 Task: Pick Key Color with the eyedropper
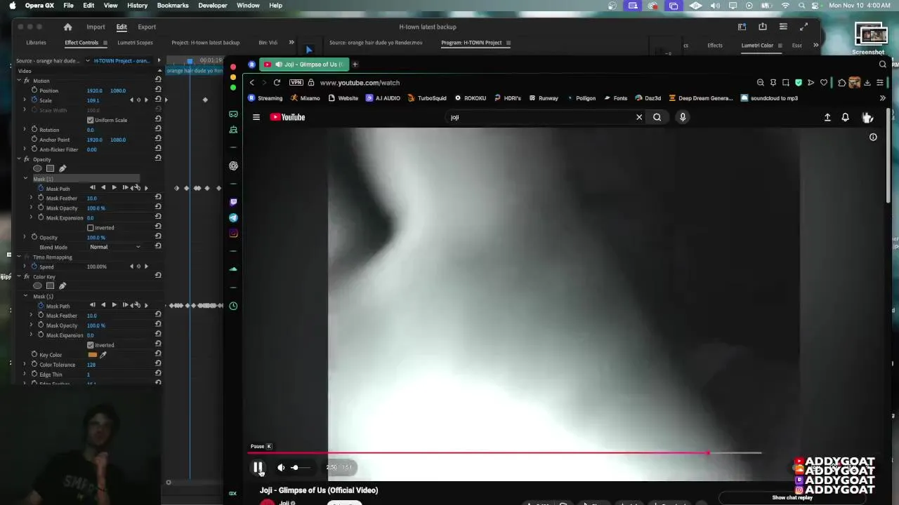pos(103,355)
